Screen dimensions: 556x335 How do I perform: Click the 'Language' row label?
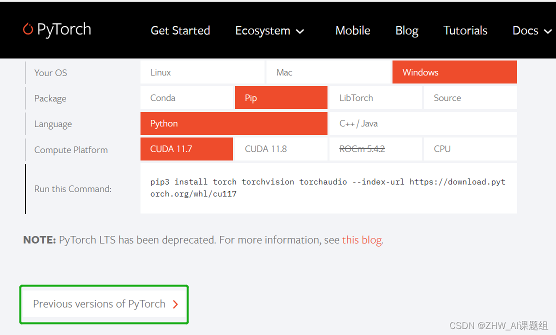point(53,124)
